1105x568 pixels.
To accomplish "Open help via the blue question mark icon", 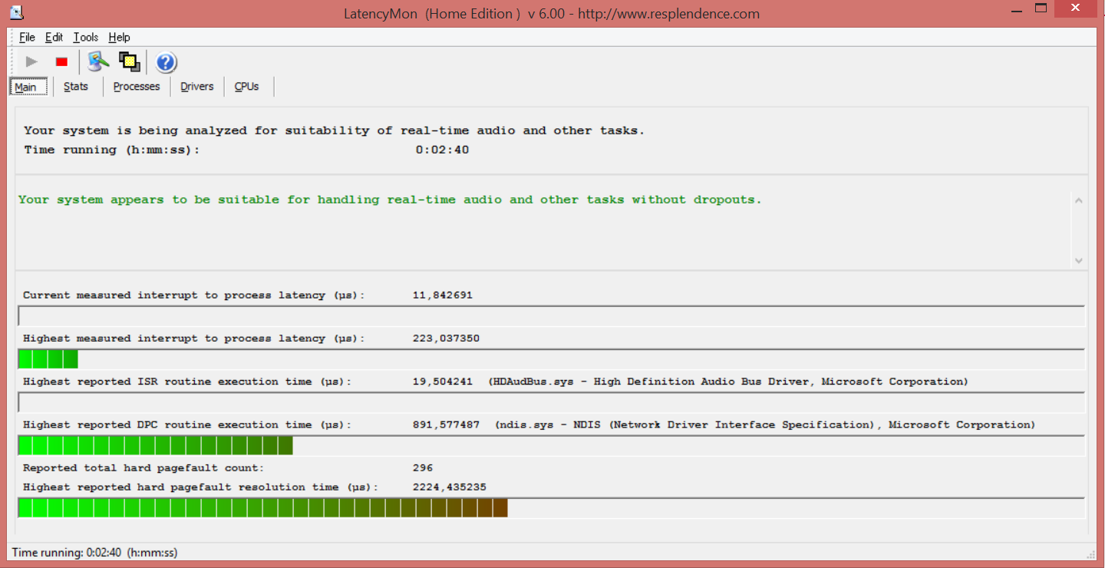I will [x=167, y=62].
